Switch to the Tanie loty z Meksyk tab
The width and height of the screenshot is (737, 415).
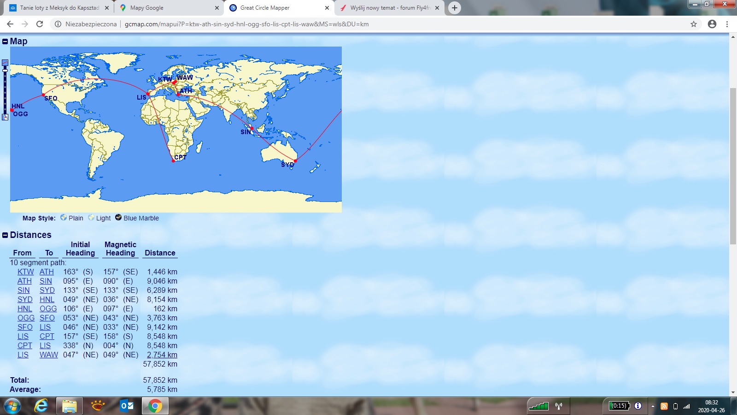pos(58,8)
